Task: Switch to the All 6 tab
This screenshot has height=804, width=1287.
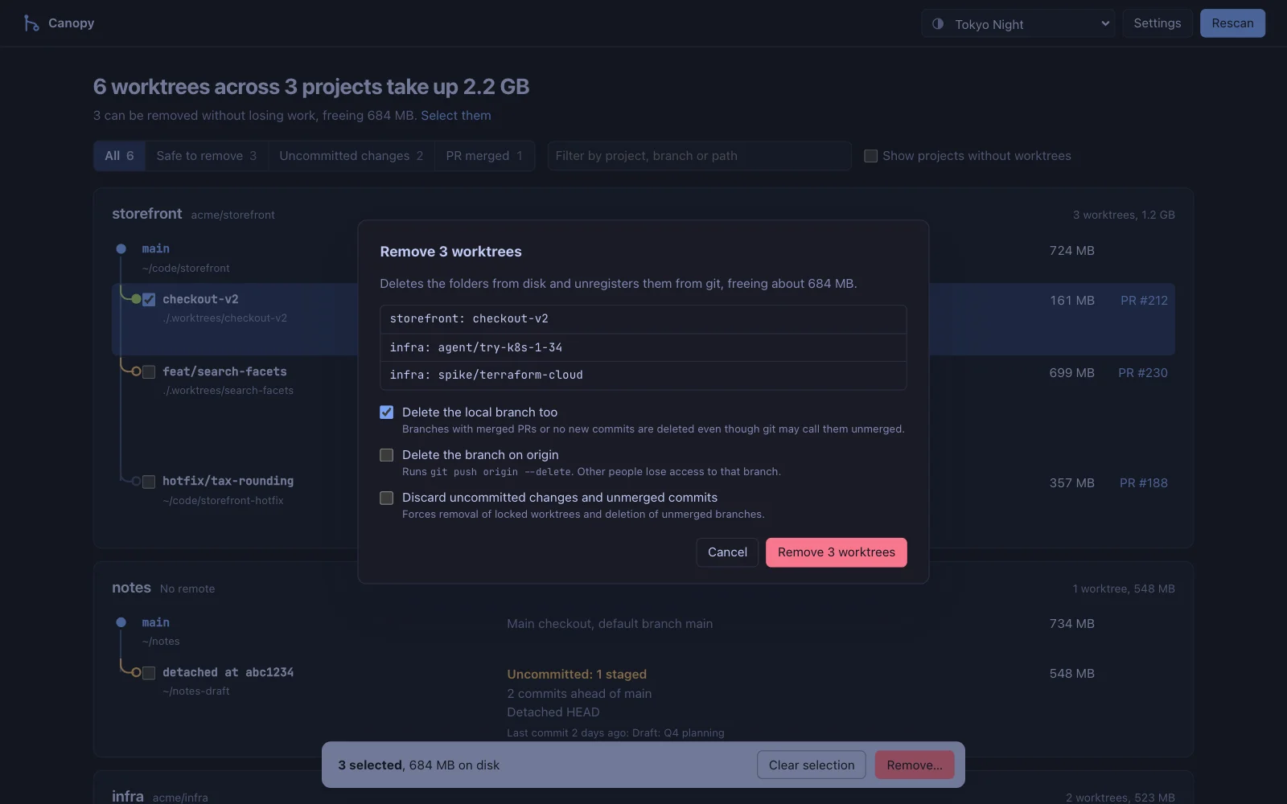Action: tap(119, 156)
